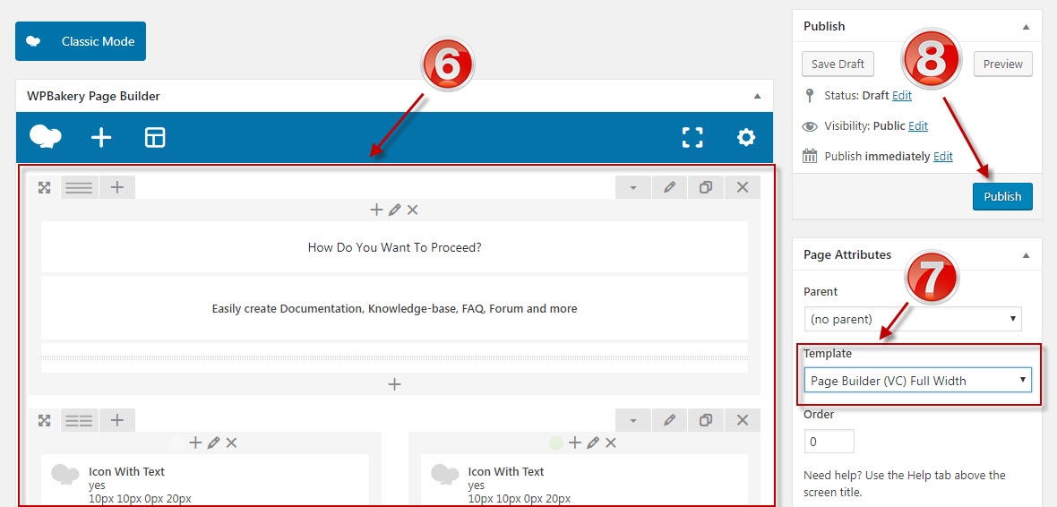The image size is (1057, 507).
Task: Click the edit pencil on second row
Action: [x=669, y=420]
